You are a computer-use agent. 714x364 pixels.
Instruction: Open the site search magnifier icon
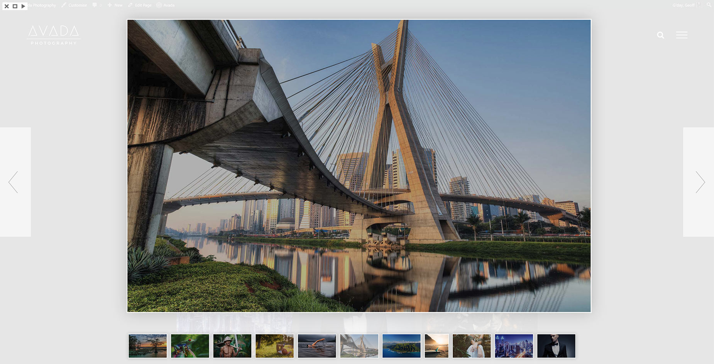[661, 35]
